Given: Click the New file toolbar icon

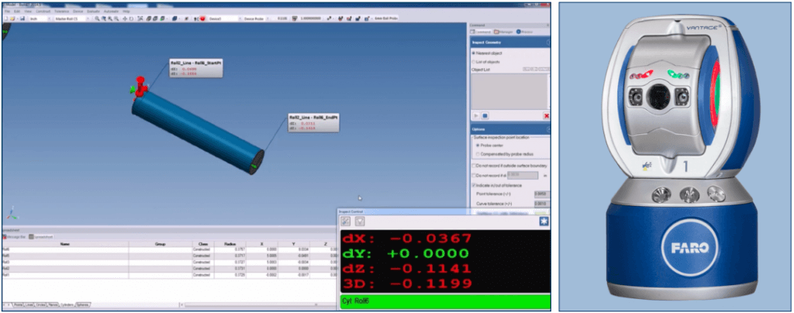Looking at the screenshot, I should point(6,18).
